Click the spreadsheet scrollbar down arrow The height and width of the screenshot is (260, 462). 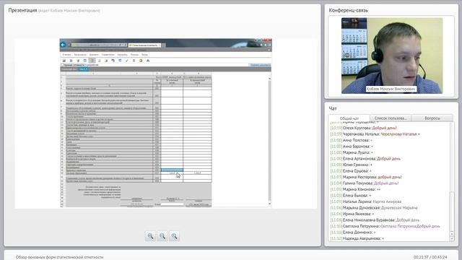click(269, 204)
